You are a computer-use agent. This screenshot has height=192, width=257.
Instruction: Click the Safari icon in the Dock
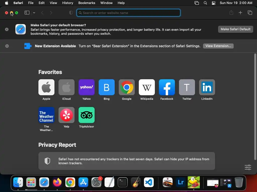click(44, 182)
